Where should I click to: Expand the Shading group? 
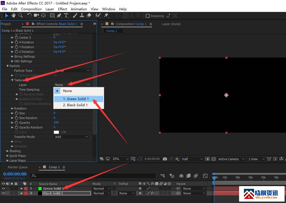click(8, 151)
